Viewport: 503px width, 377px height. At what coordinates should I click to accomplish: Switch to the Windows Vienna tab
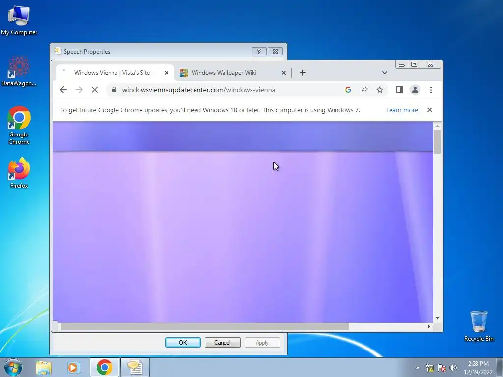[x=112, y=73]
